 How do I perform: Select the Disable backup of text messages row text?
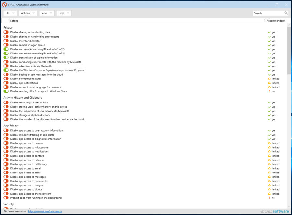coord(36,75)
